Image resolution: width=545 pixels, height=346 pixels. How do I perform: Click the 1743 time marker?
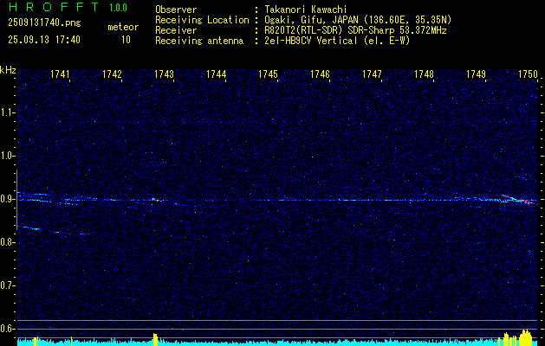click(164, 74)
